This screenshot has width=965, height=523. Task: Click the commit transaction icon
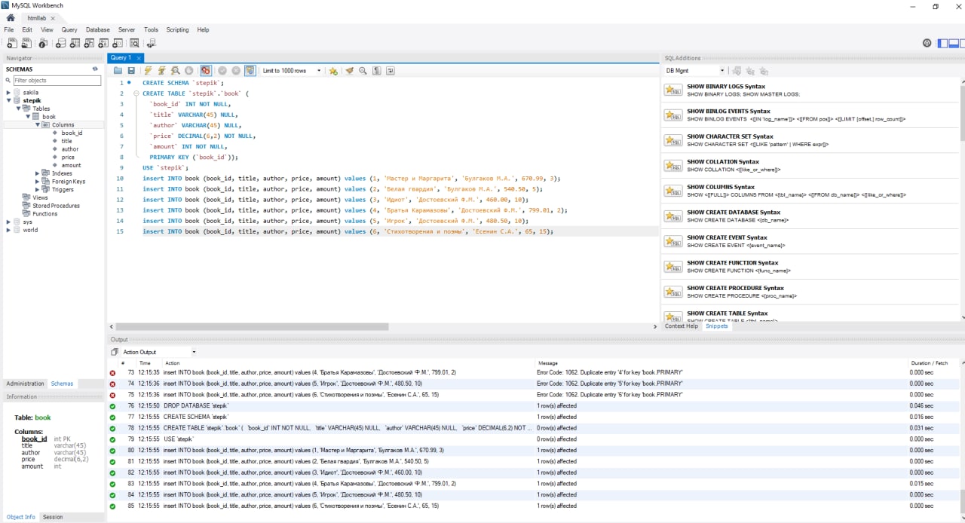[x=222, y=70]
